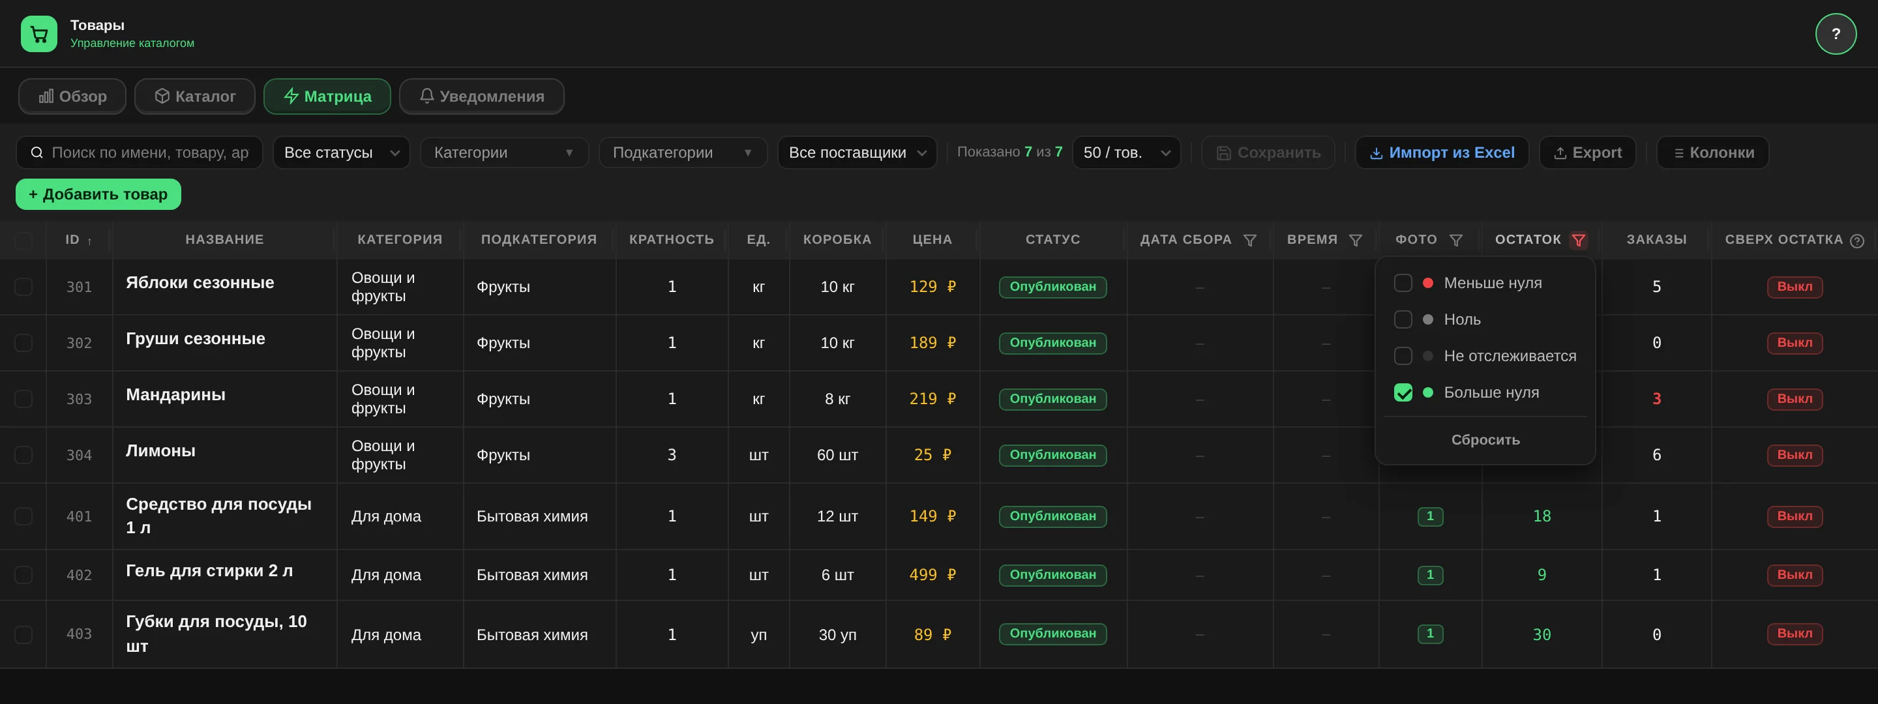Click the info icon beside Сверх остатка header

pyautogui.click(x=1857, y=241)
